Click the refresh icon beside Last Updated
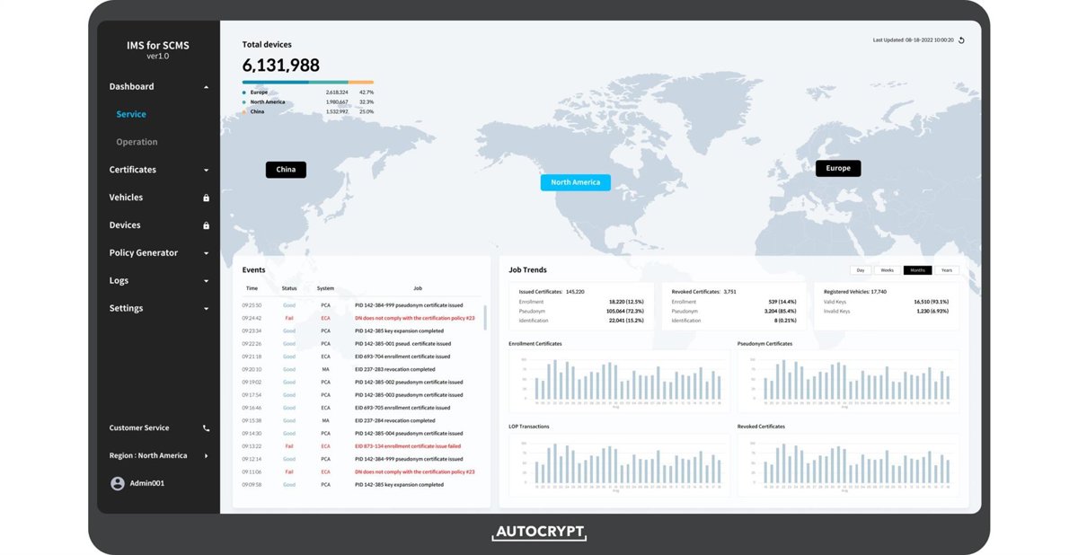The height and width of the screenshot is (555, 1078). (961, 40)
